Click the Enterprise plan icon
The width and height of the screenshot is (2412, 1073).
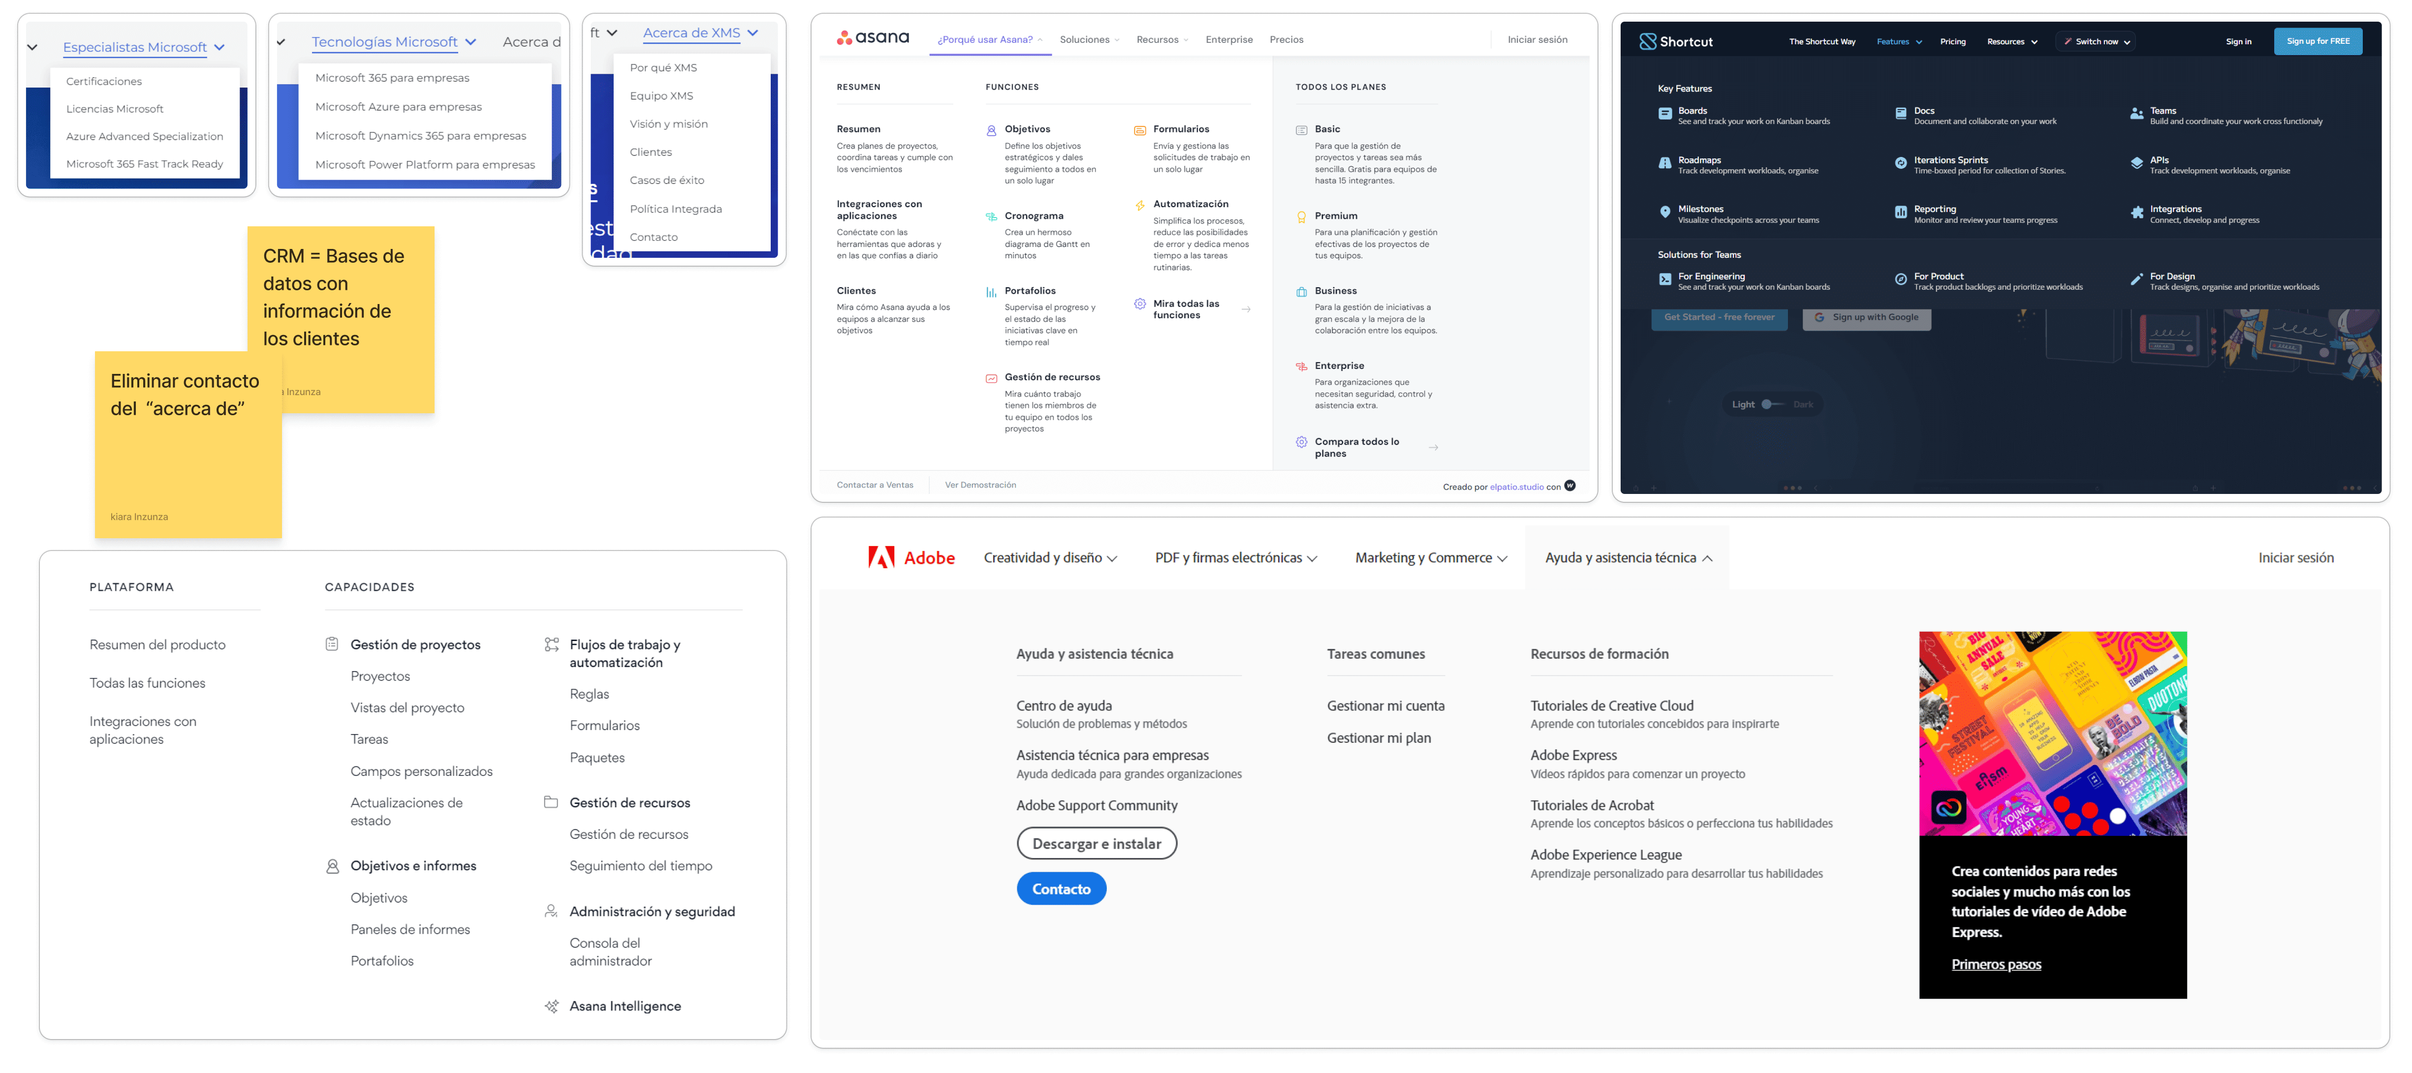tap(1301, 366)
